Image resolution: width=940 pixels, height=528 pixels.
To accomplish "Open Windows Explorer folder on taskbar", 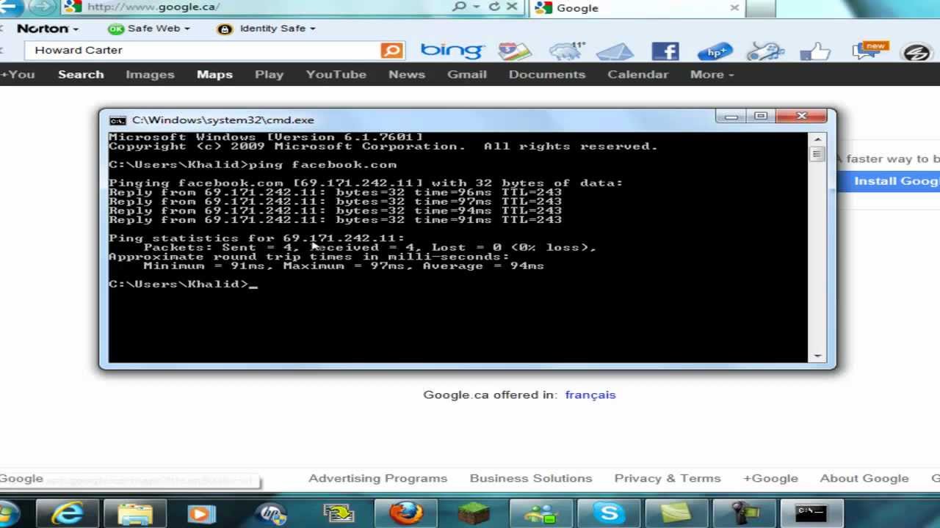I will [x=134, y=513].
